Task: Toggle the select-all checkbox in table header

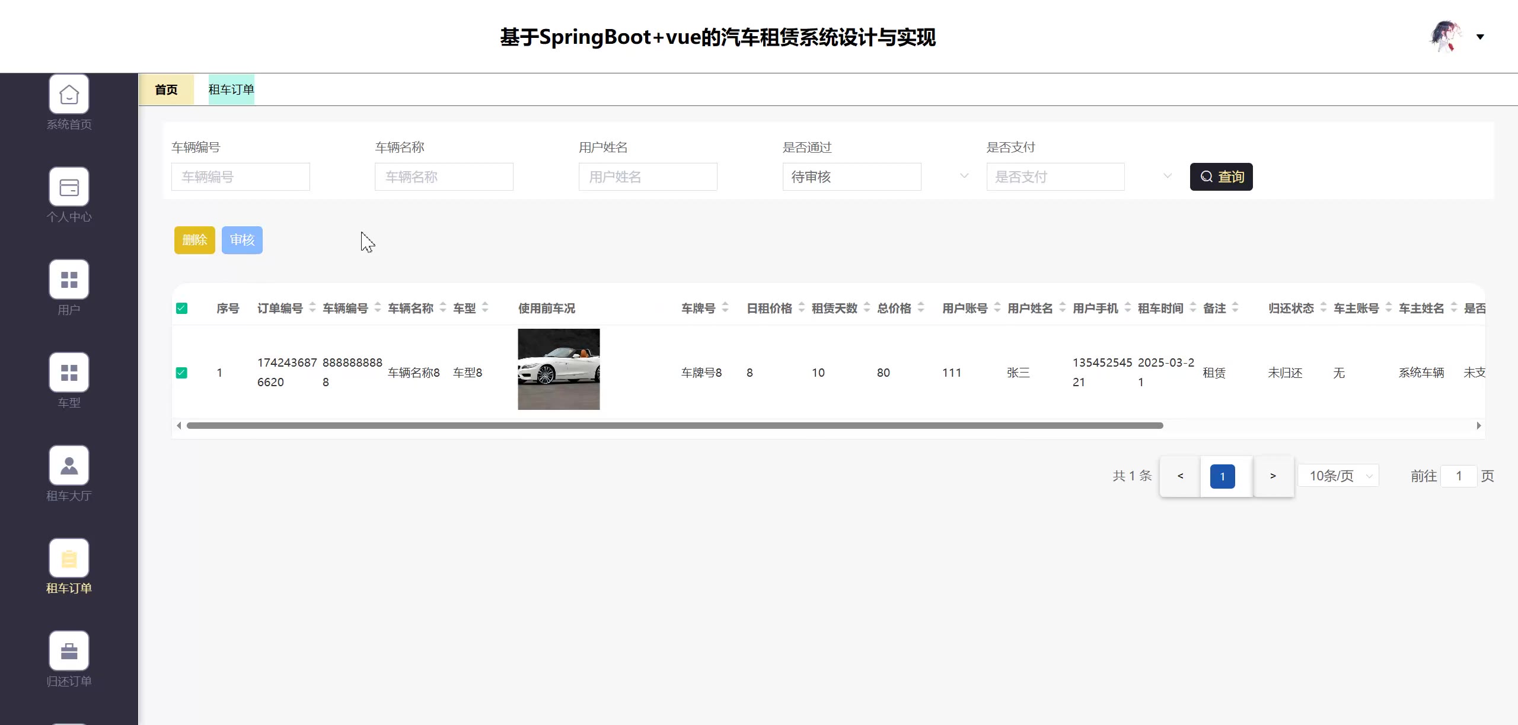Action: pyautogui.click(x=182, y=309)
